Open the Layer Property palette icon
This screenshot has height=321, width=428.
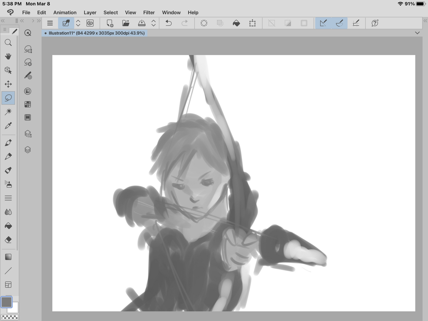click(x=28, y=134)
